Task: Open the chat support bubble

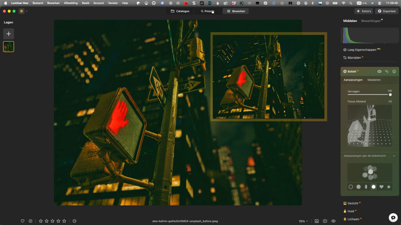Action: [393, 218]
